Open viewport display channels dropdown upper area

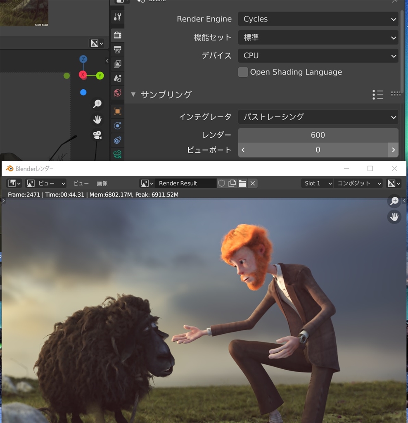(97, 43)
